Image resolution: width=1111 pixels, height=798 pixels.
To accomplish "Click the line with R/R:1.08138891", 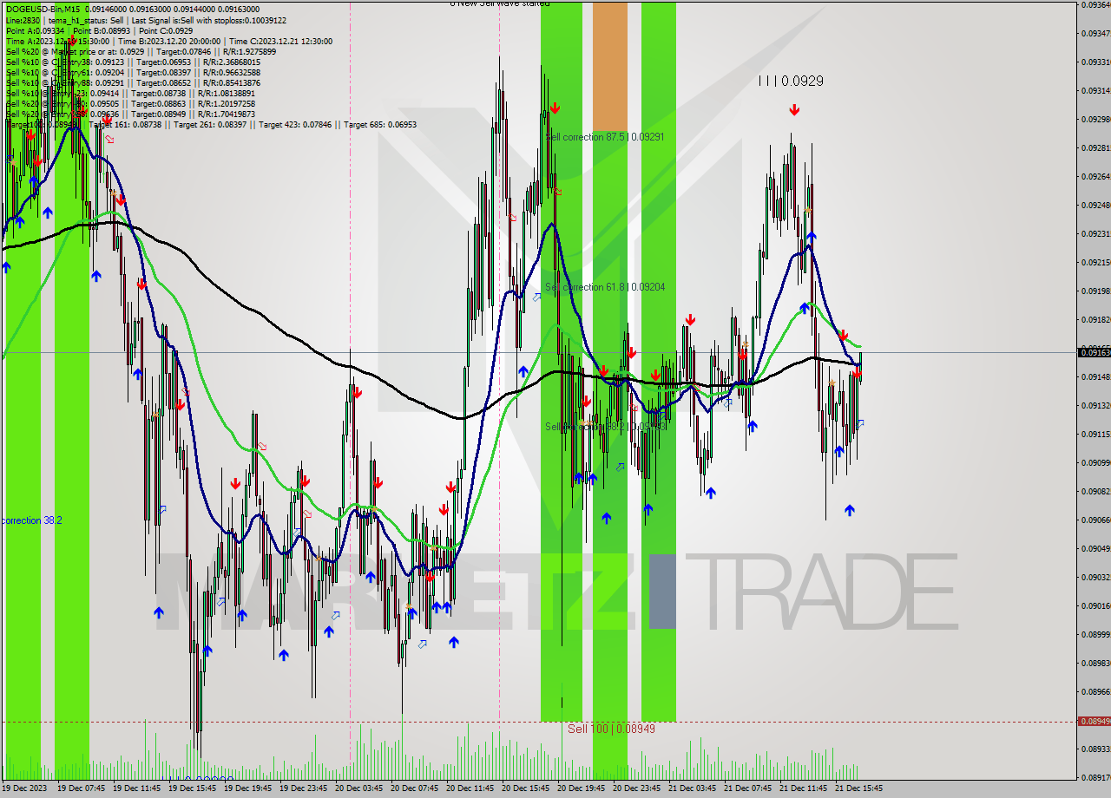I will 130,93.
